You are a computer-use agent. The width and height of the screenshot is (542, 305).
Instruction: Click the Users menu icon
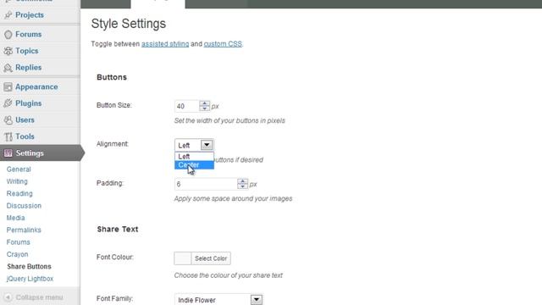click(x=8, y=120)
